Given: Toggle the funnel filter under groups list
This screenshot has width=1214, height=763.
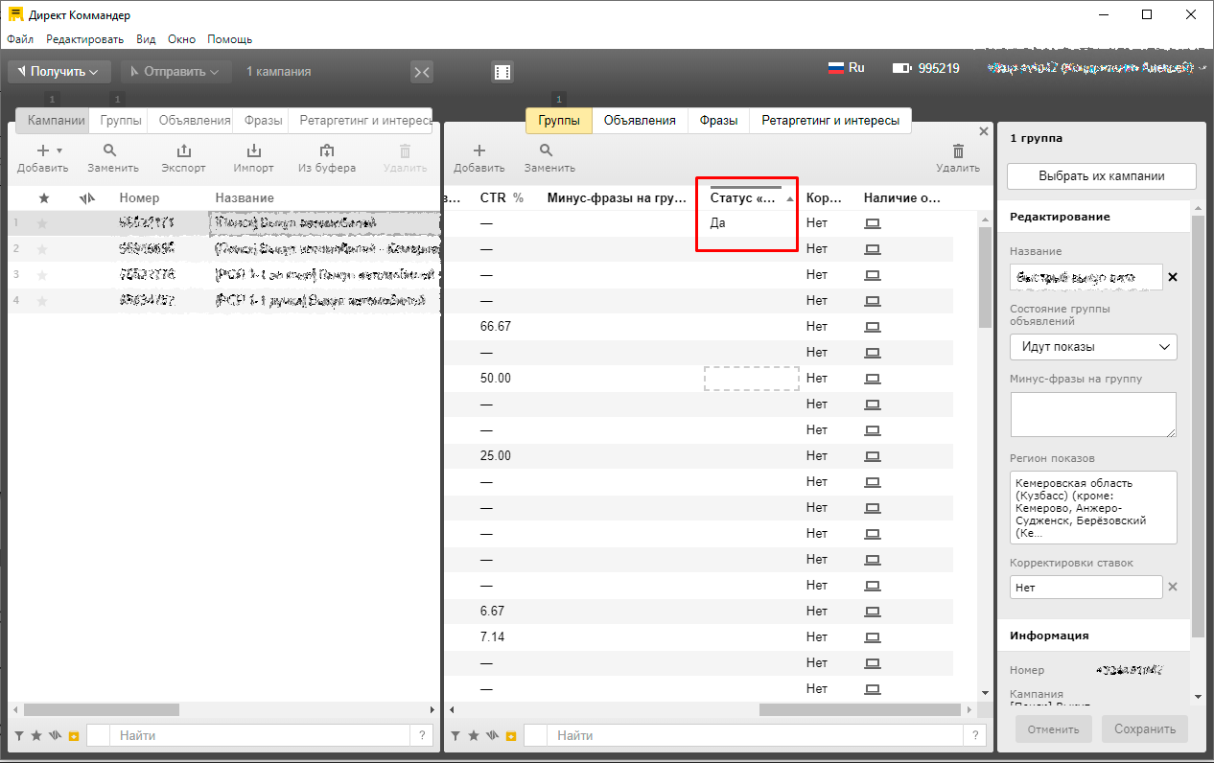Looking at the screenshot, I should pyautogui.click(x=456, y=735).
